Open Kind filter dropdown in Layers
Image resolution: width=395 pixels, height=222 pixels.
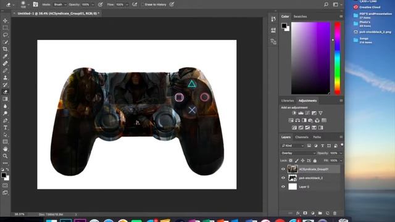coord(293,146)
